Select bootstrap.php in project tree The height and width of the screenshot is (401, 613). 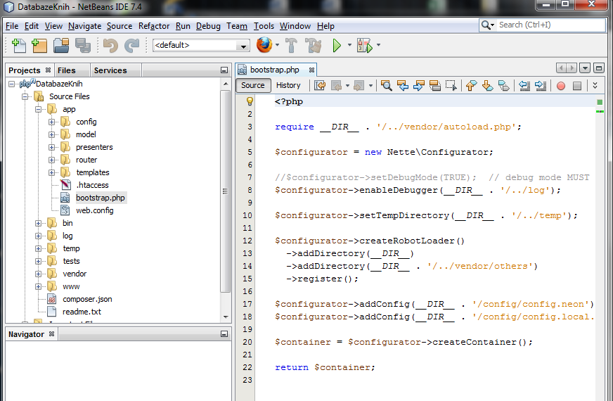pos(101,198)
